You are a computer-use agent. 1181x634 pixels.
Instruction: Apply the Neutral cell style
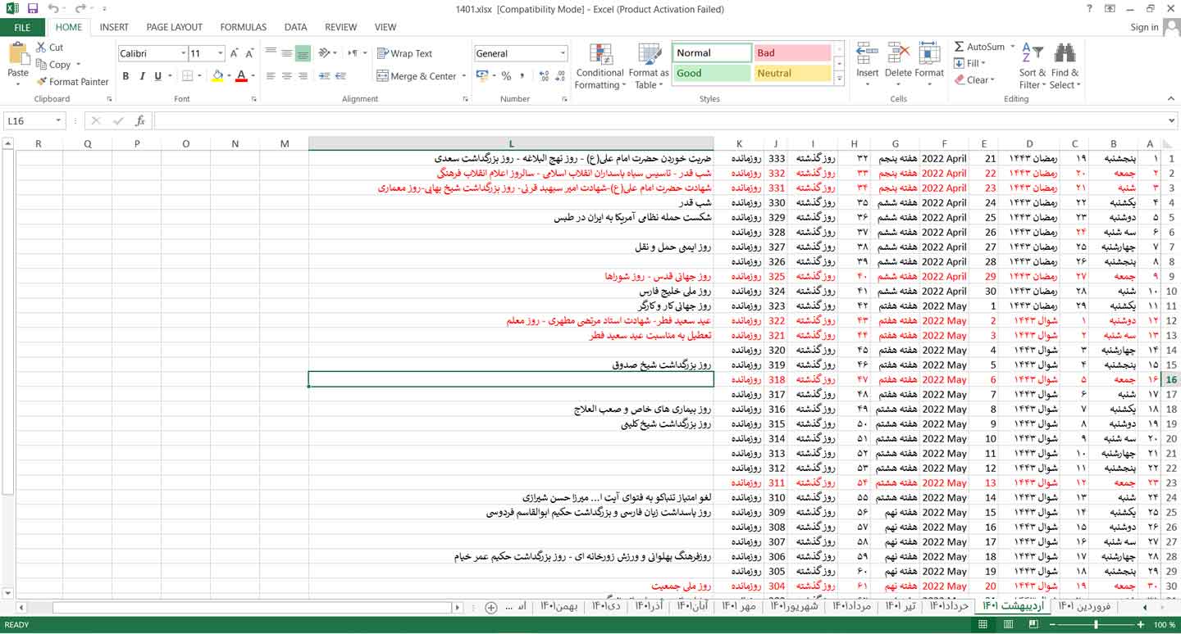[792, 73]
